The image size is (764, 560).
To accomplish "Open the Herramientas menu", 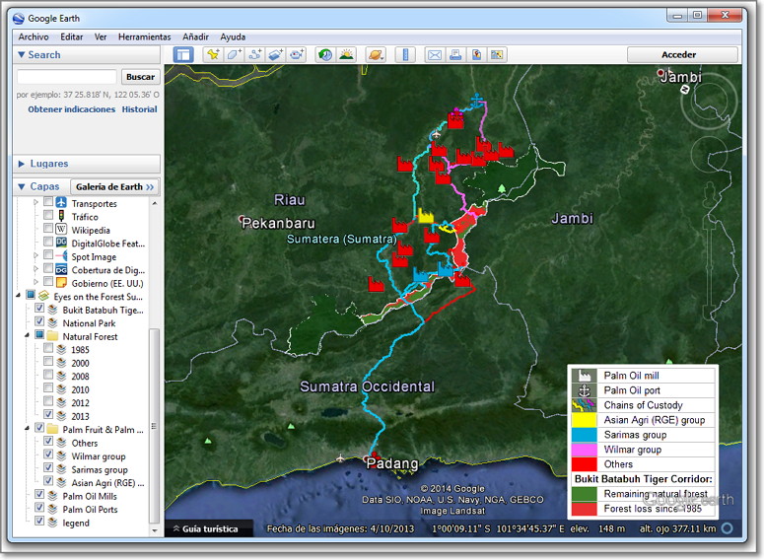I will (144, 36).
